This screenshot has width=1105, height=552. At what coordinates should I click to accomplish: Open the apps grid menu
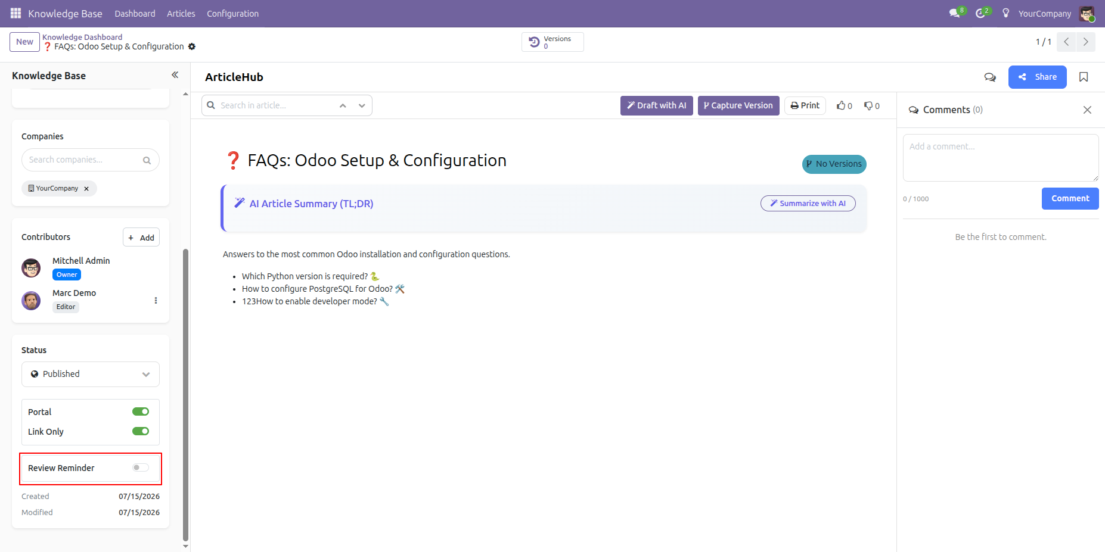pyautogui.click(x=15, y=13)
